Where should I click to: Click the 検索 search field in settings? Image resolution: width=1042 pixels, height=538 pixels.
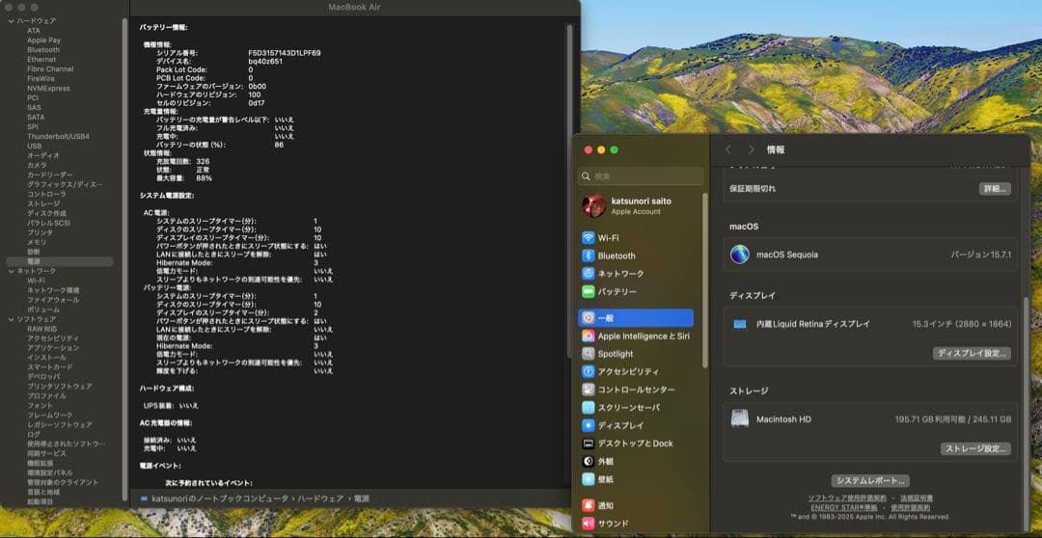642,176
